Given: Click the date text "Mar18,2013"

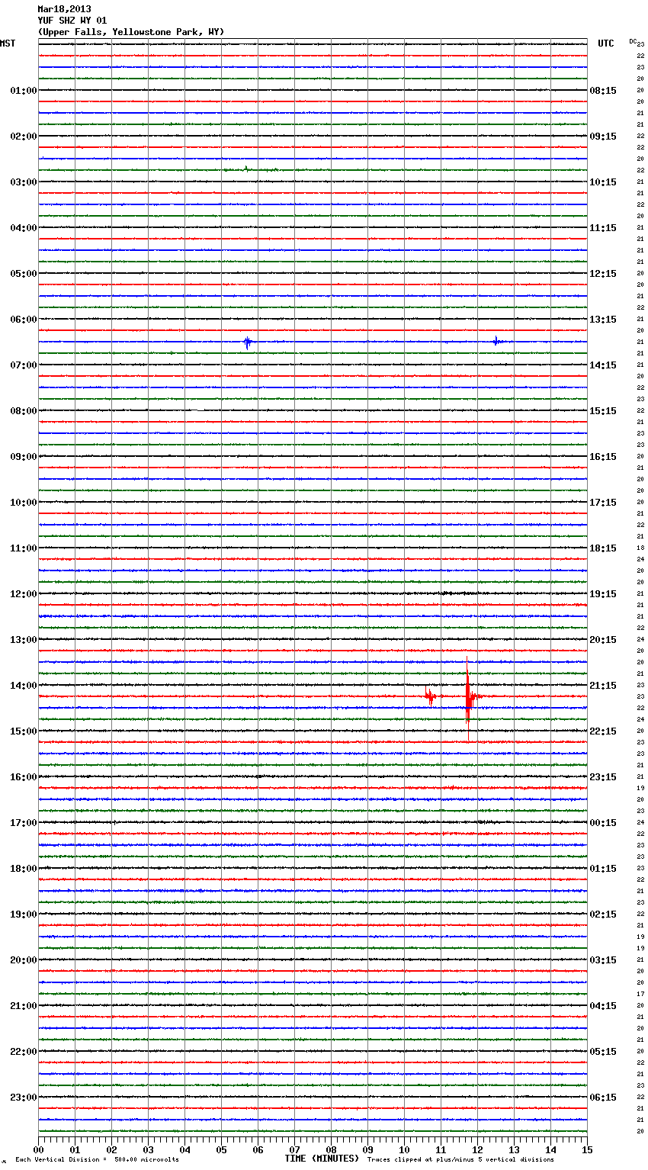Looking at the screenshot, I should [x=64, y=9].
